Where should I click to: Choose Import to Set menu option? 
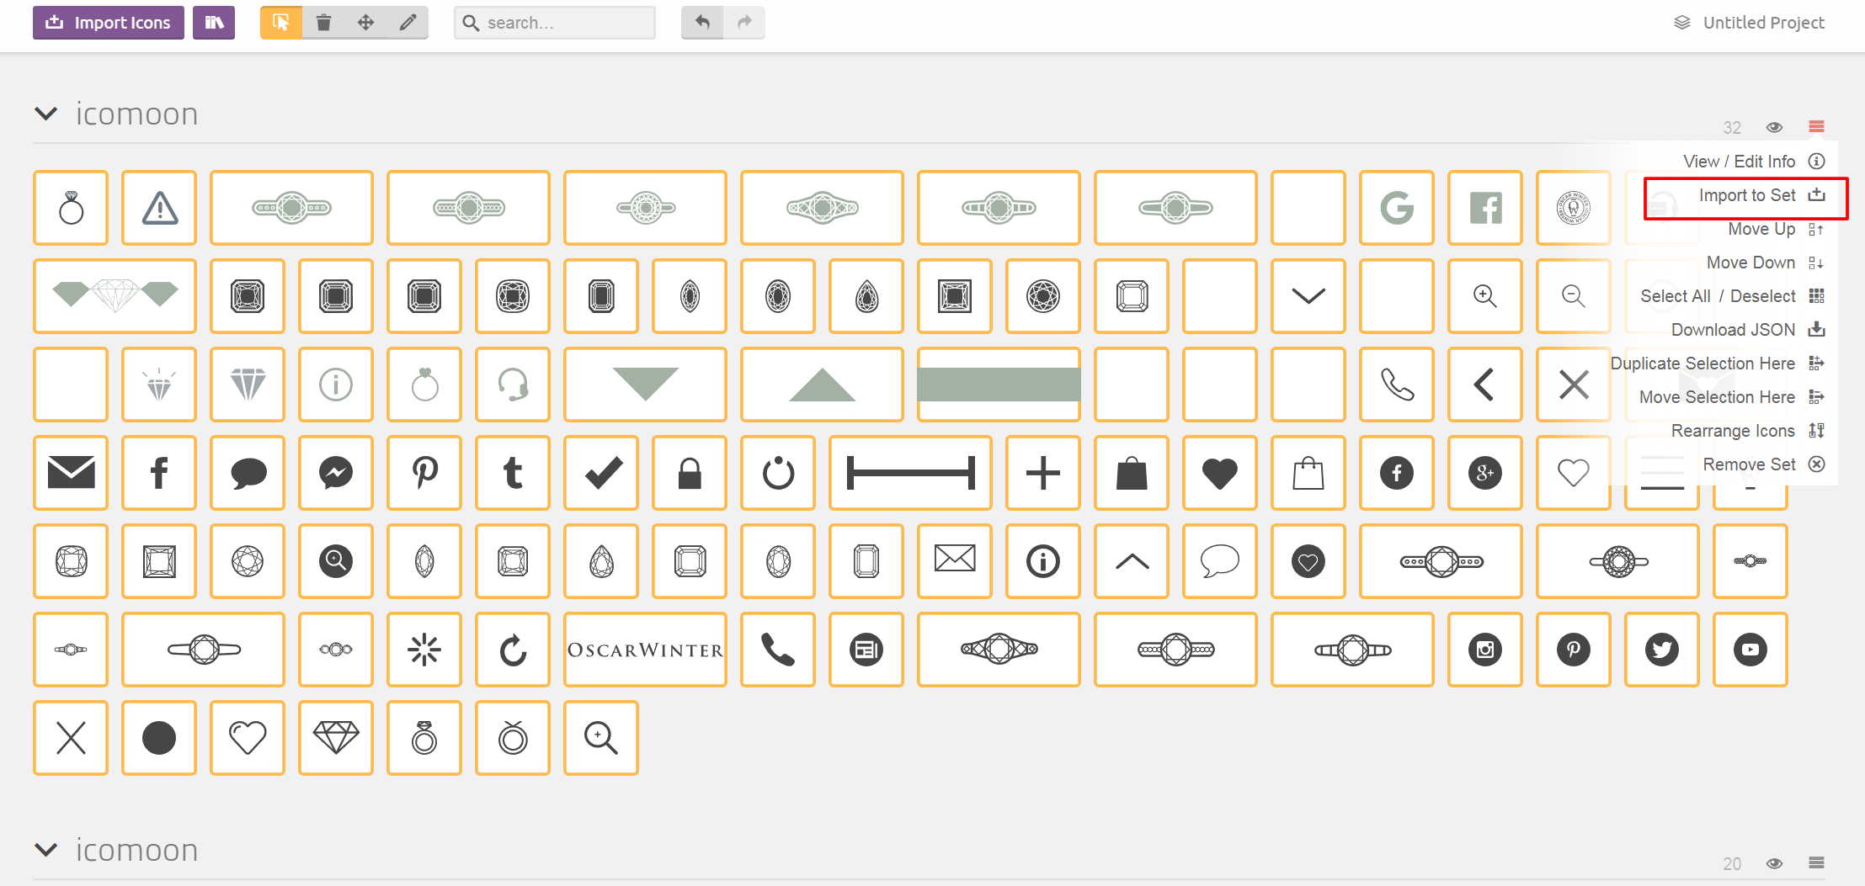tap(1747, 195)
